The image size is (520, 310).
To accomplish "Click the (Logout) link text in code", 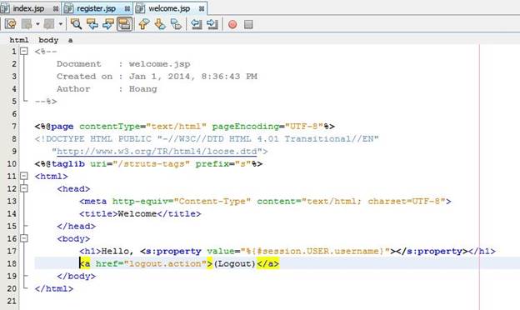I will coord(235,263).
